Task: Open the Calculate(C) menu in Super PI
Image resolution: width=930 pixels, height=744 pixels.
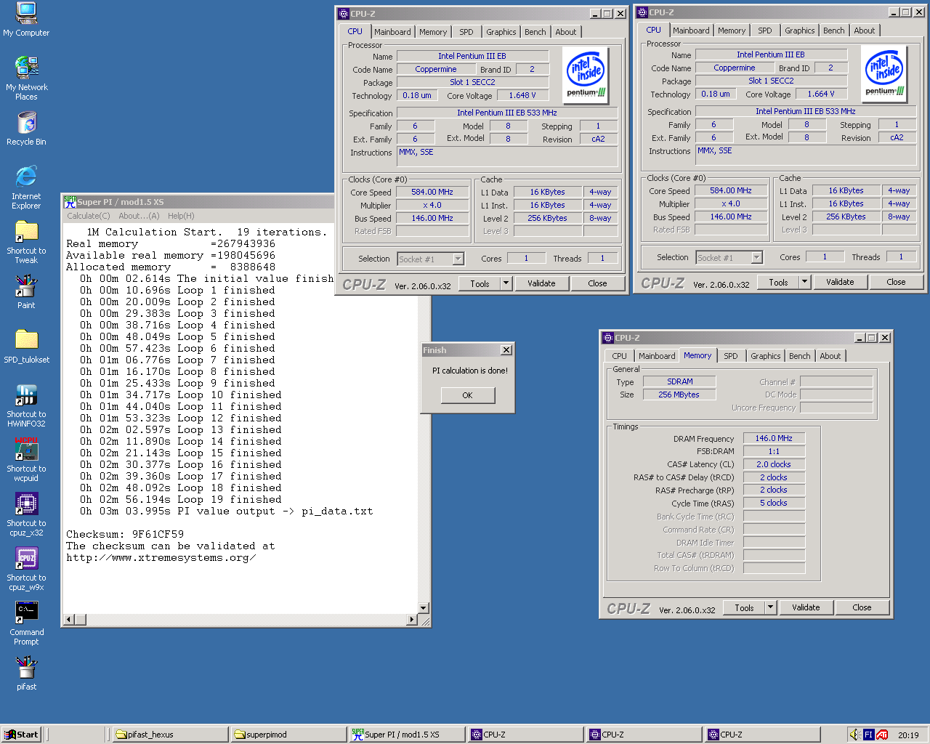Action: 89,216
